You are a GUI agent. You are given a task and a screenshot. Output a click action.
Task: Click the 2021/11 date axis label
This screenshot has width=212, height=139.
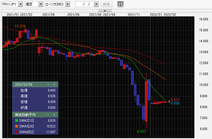point(133,15)
